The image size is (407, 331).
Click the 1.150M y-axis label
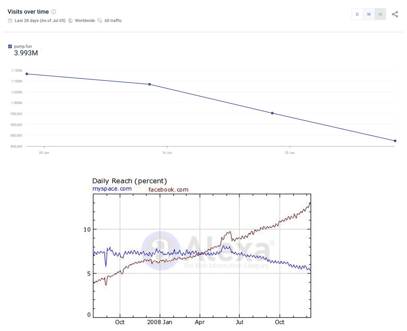tap(16, 71)
